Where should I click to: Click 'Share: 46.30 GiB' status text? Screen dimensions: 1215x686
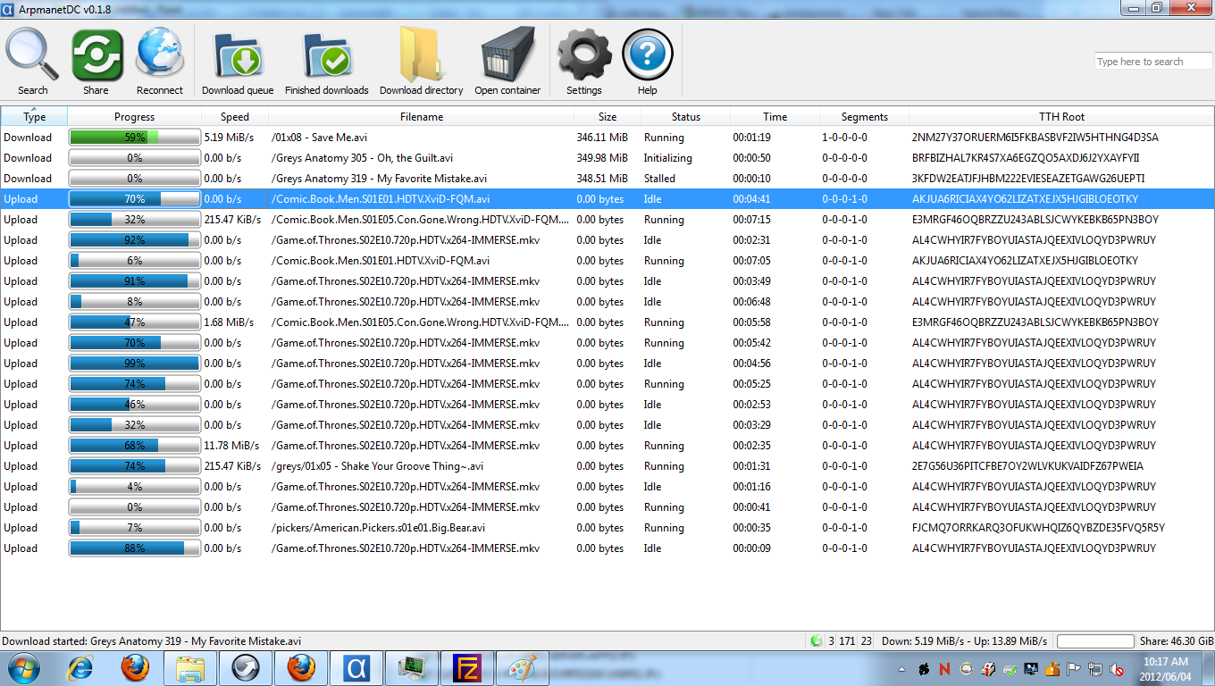tap(1176, 641)
